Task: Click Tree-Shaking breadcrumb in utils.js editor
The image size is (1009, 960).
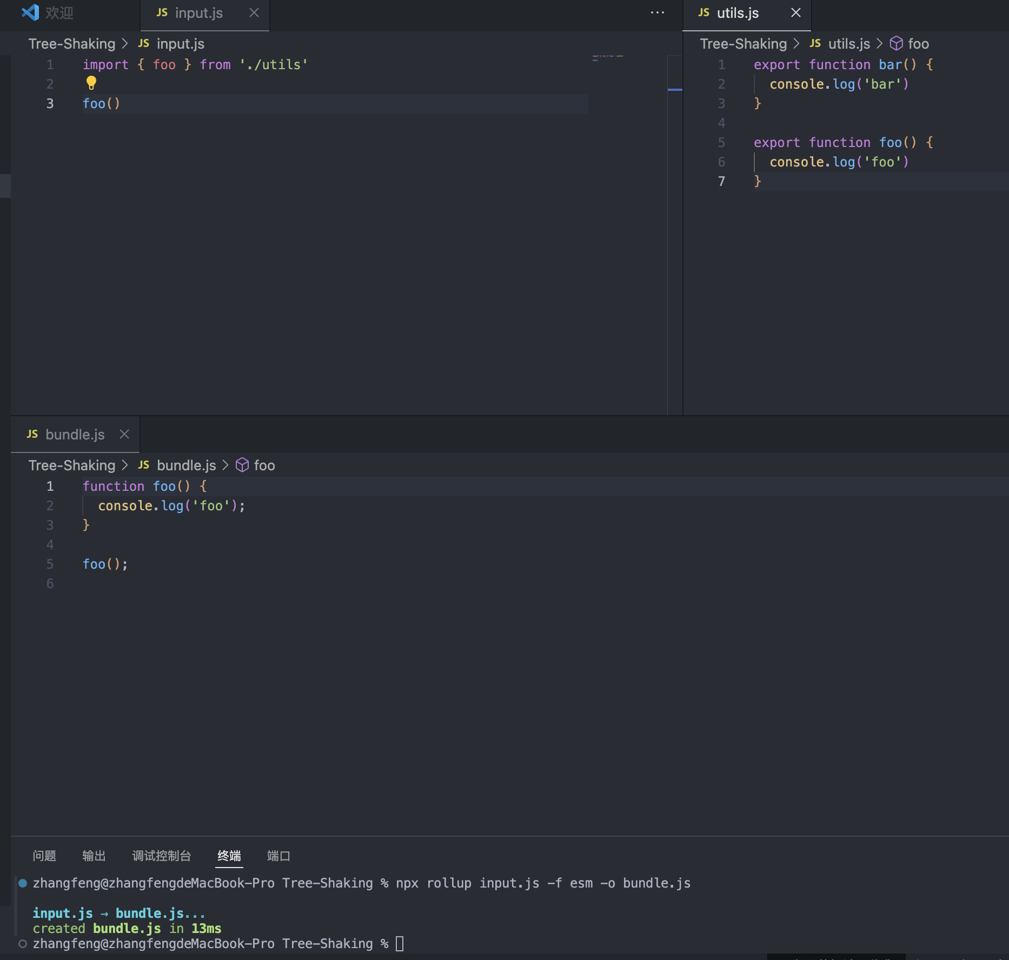Action: 744,44
